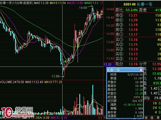
Task: Select buy-5 price 13.12
Action: 133,59
